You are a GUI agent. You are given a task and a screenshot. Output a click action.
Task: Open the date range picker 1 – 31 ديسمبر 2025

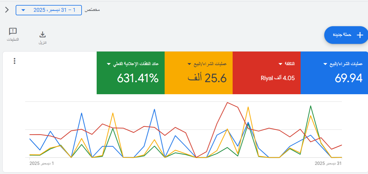pyautogui.click(x=48, y=10)
